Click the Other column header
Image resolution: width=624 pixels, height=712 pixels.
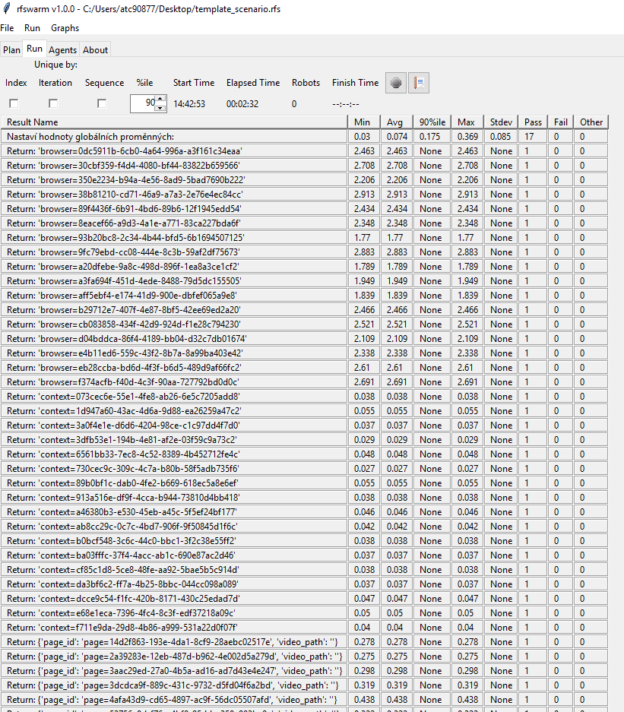pyautogui.click(x=591, y=122)
